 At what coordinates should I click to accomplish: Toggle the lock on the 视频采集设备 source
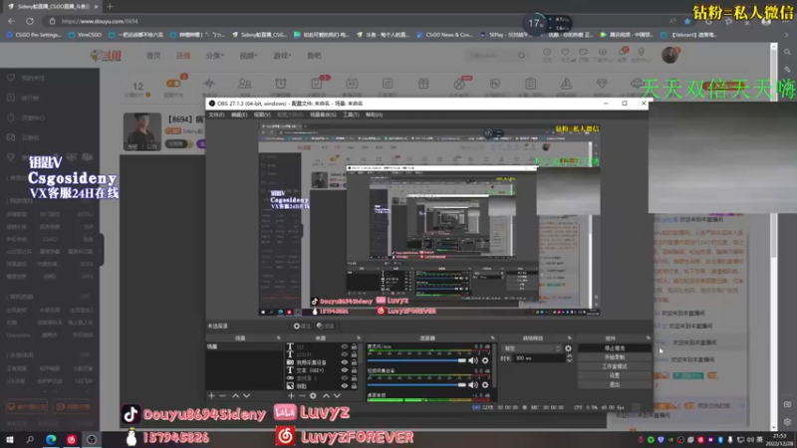[x=355, y=362]
